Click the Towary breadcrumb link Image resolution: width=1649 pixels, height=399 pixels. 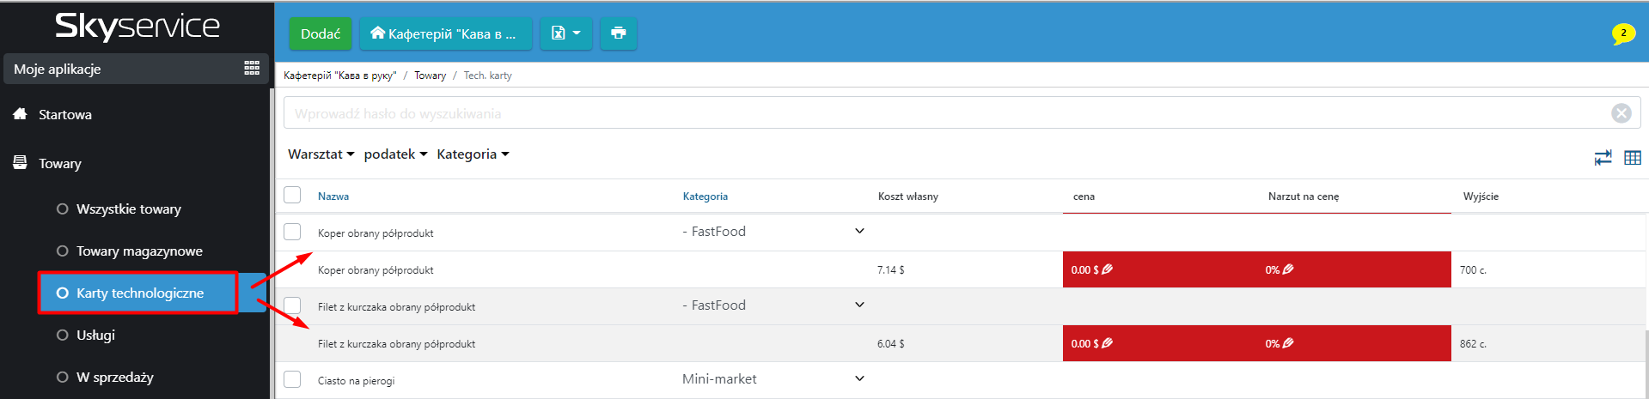click(430, 76)
